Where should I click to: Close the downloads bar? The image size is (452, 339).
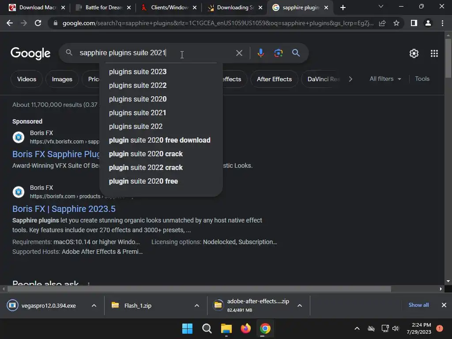click(444, 305)
